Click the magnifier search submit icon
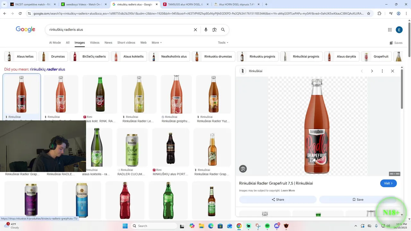Viewport: 411px width, 231px height. (223, 30)
